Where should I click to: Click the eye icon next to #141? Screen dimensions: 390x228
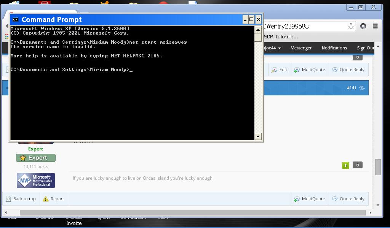coord(362,88)
